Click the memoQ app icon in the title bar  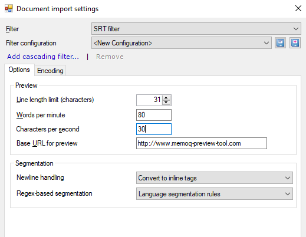pyautogui.click(x=9, y=9)
